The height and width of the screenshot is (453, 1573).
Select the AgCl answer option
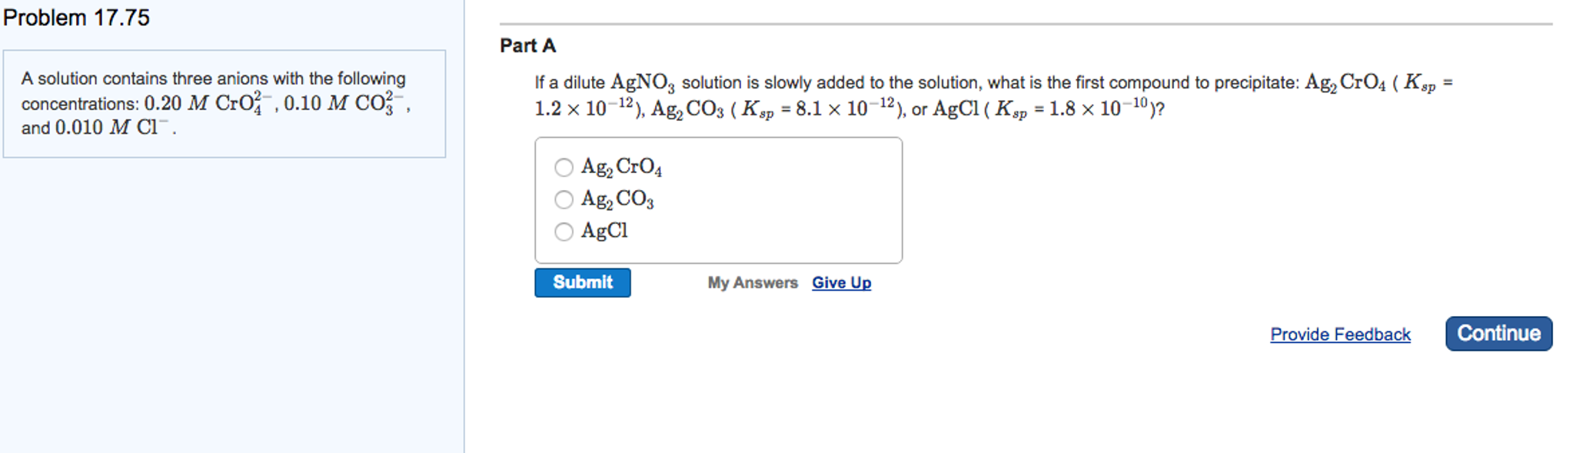coord(564,231)
